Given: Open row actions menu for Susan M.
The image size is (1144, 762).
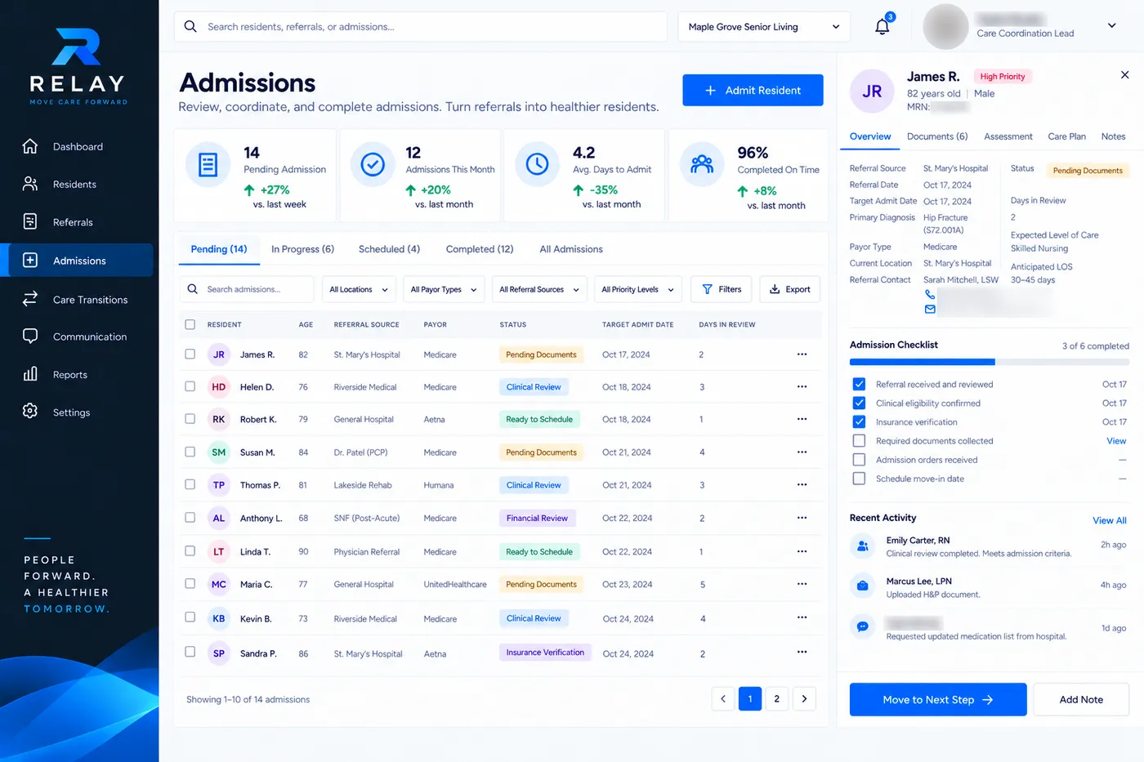Looking at the screenshot, I should [802, 452].
